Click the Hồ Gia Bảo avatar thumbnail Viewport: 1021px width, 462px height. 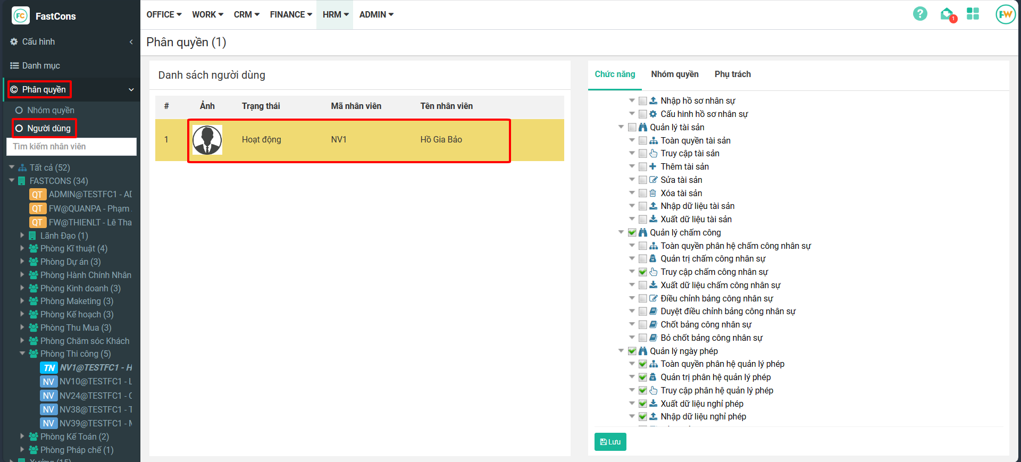click(207, 140)
